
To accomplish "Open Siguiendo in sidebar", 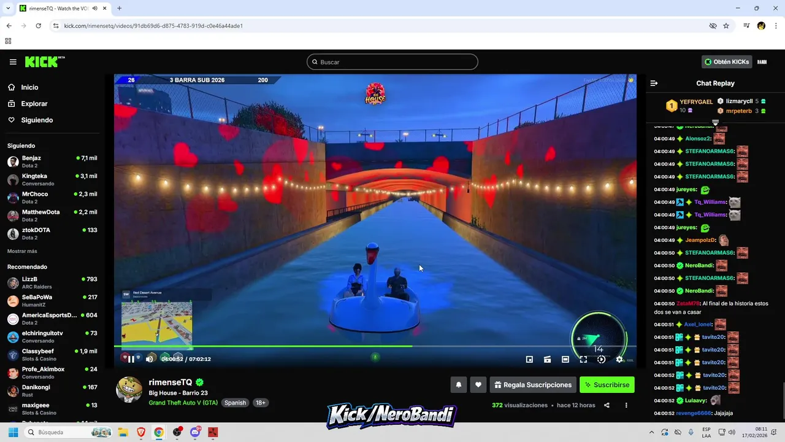I will click(30, 120).
